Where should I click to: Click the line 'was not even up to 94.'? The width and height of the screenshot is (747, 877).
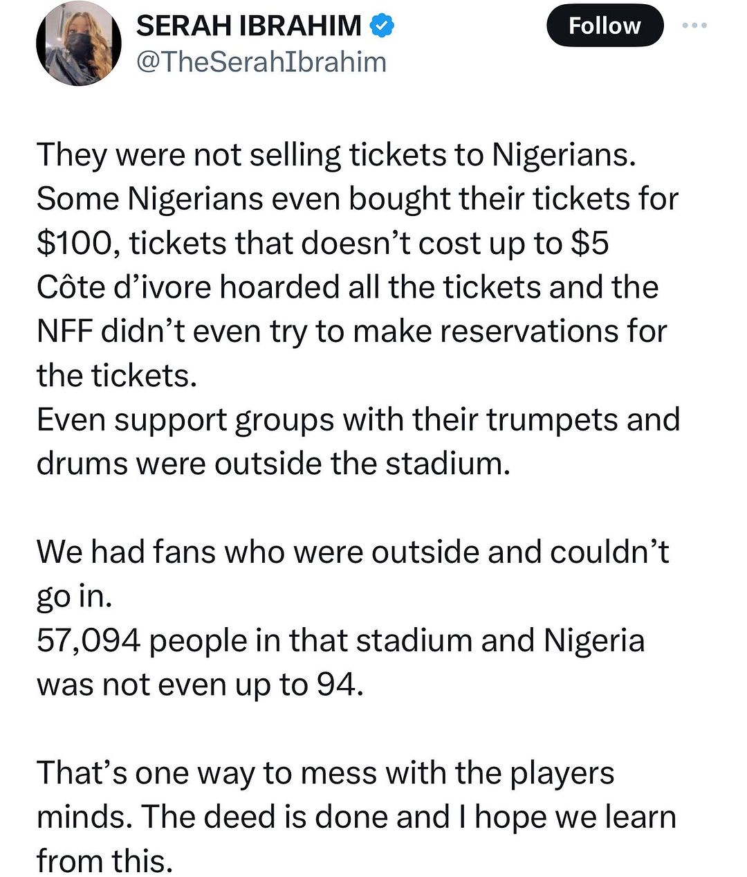(200, 685)
